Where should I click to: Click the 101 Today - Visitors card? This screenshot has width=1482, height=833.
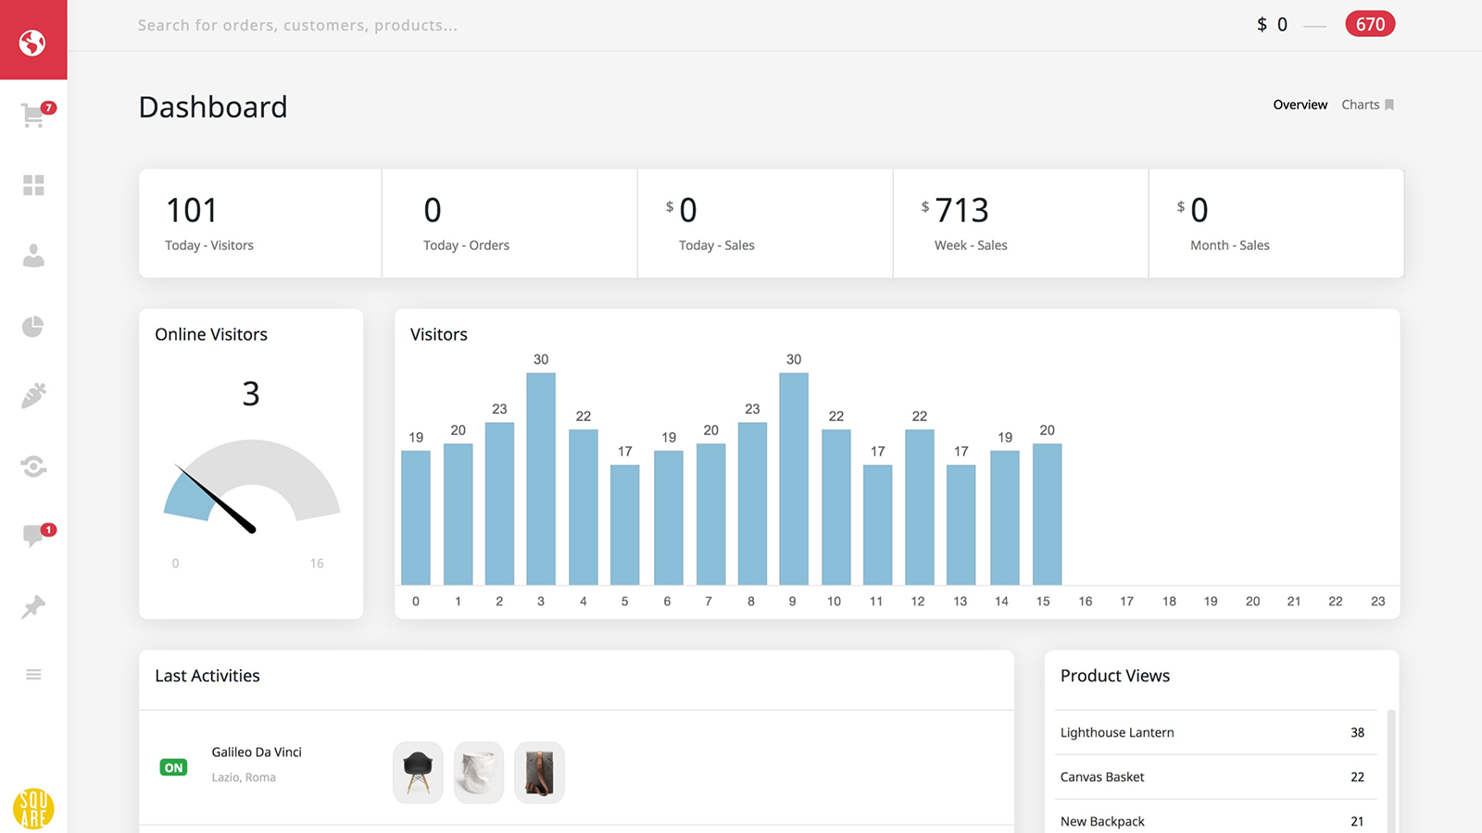(x=260, y=223)
